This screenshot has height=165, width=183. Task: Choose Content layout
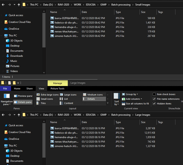66,103
